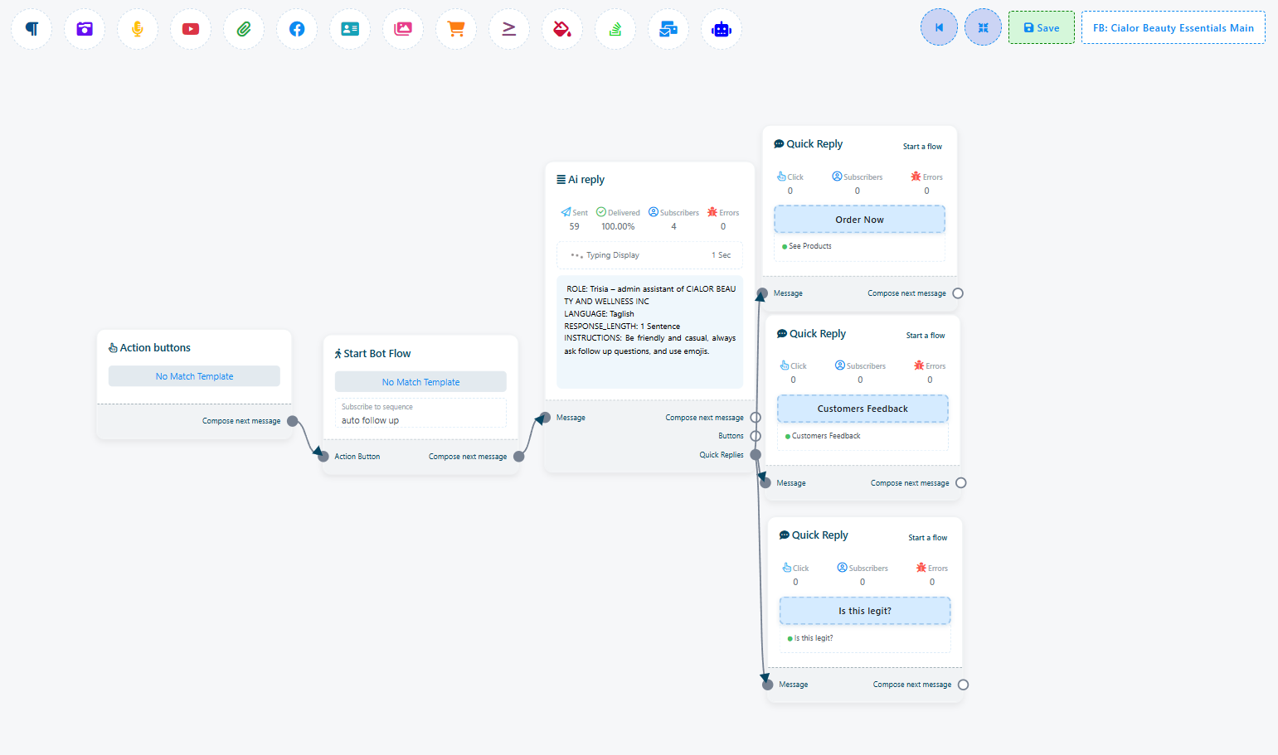Open No Match Template in Start Bot Flow
The width and height of the screenshot is (1278, 755).
(420, 382)
